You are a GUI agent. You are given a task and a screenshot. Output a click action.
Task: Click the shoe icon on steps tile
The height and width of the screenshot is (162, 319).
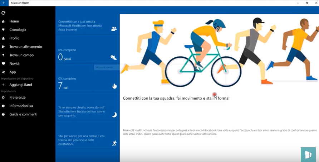114,57
